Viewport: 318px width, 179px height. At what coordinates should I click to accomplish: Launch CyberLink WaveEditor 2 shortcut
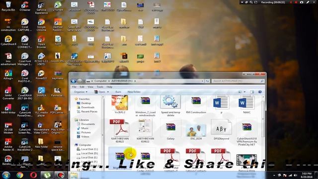tap(25, 145)
